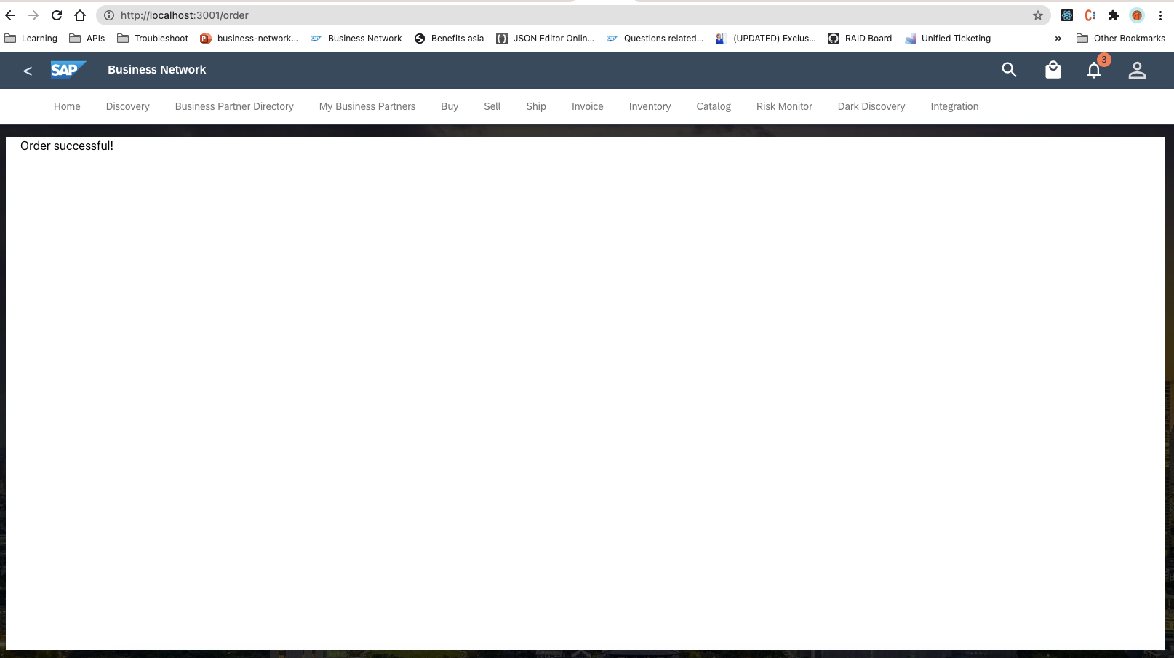Click the "Order successful!" message
This screenshot has height=658, width=1174.
(67, 146)
